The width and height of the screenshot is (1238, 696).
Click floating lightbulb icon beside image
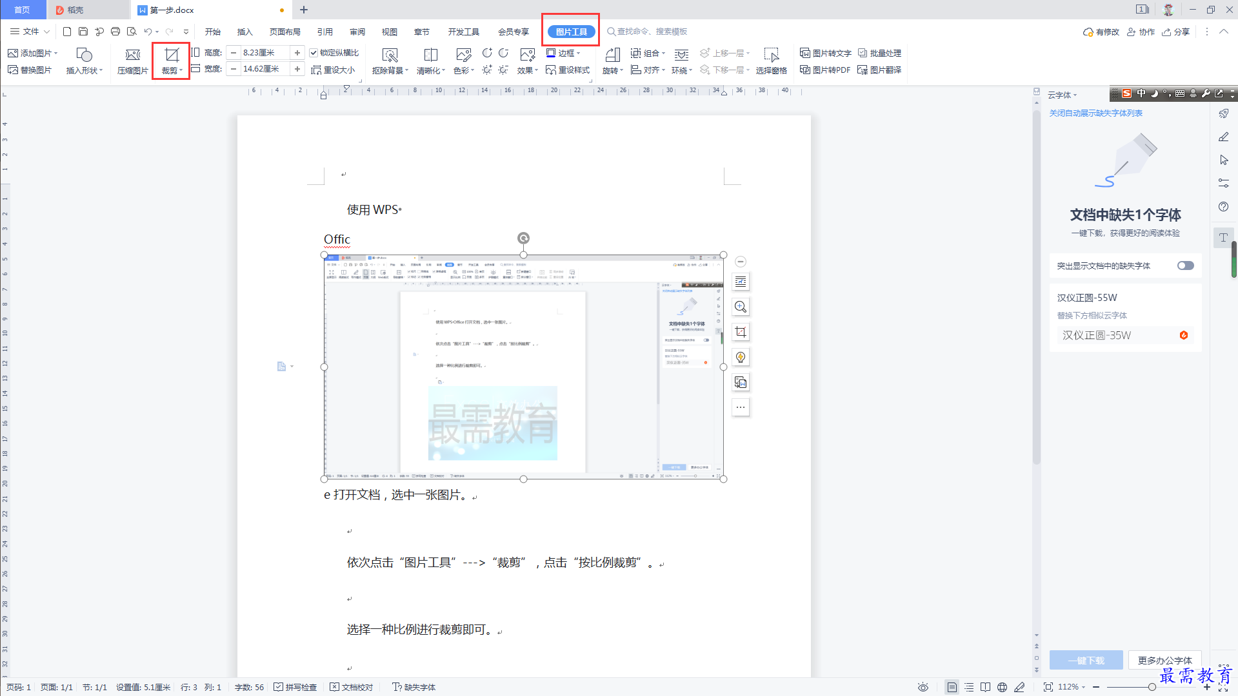(741, 357)
